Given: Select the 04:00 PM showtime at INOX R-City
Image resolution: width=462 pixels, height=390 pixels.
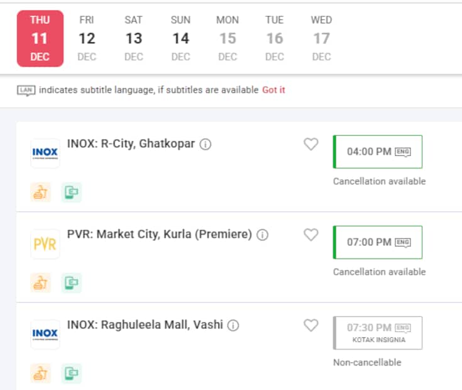Looking at the screenshot, I should point(378,152).
